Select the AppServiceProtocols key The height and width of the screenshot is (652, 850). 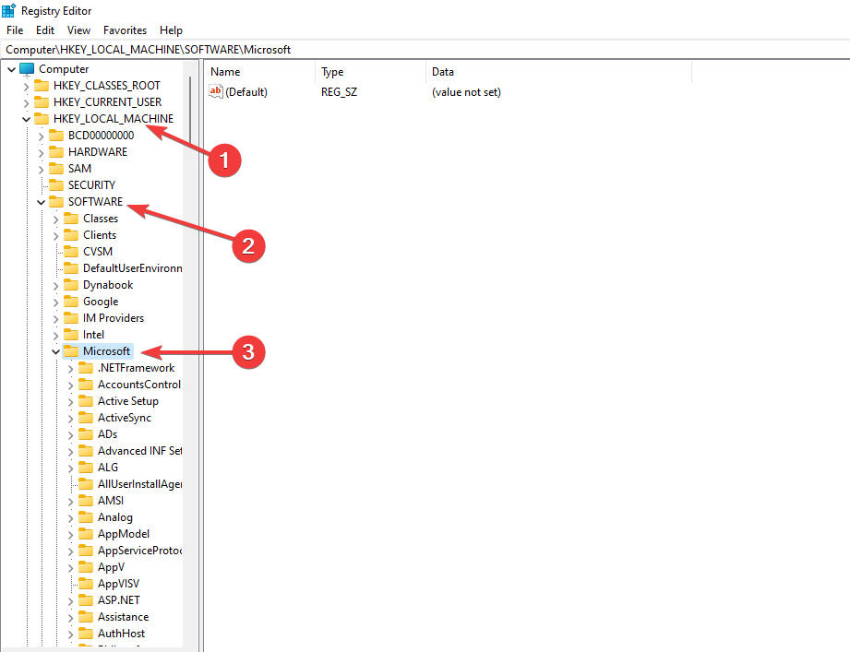tap(140, 551)
